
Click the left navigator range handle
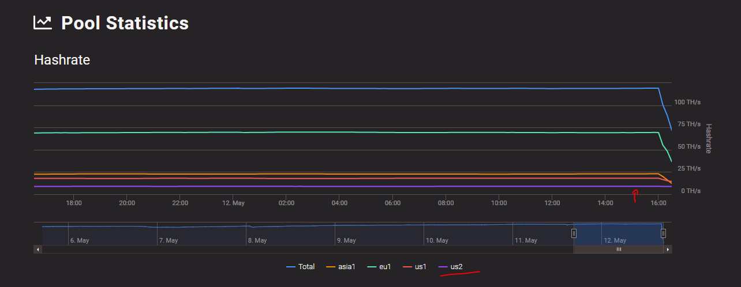pyautogui.click(x=574, y=233)
